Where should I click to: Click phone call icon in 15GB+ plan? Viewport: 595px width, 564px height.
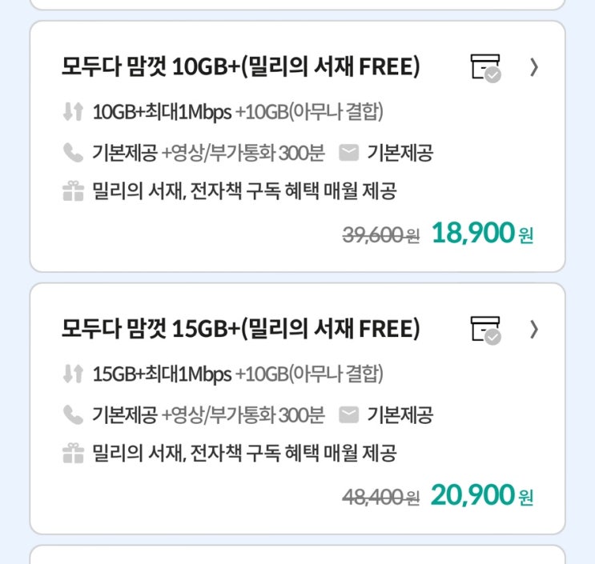click(x=73, y=414)
